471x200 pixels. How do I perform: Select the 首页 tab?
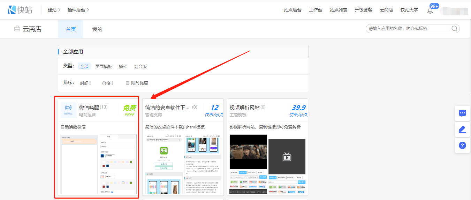[x=71, y=29]
